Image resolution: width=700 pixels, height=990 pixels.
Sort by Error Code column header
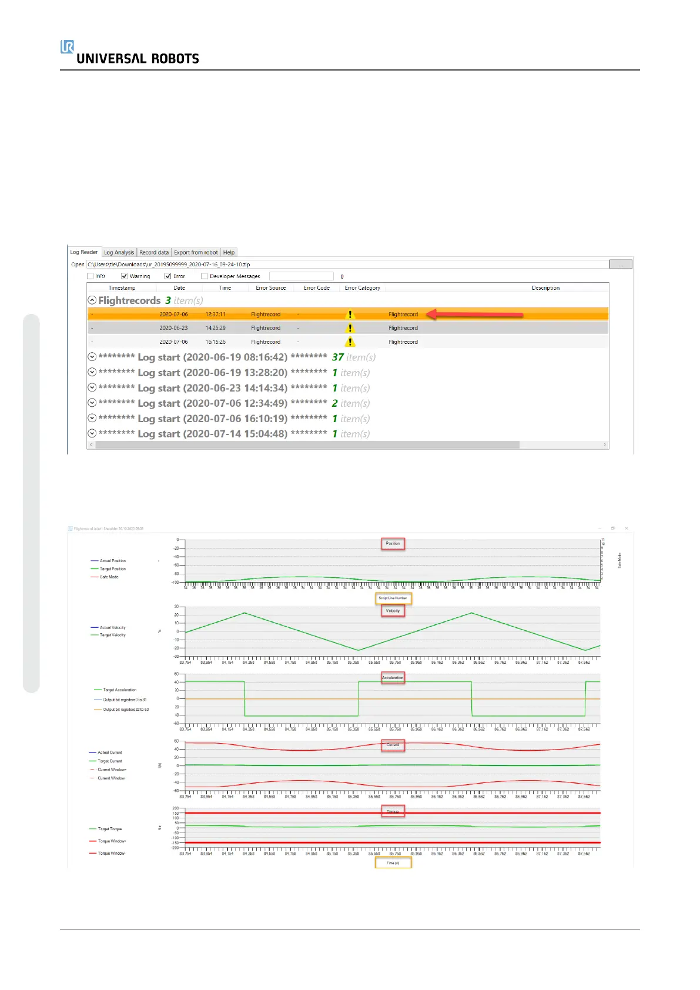[x=316, y=288]
